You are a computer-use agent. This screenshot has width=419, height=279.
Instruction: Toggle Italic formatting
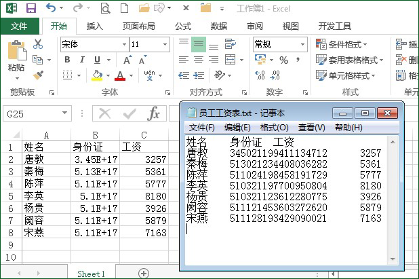82,60
